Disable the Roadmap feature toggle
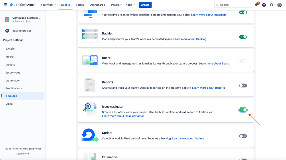Viewport: 286px width, 160px height. [243, 12]
